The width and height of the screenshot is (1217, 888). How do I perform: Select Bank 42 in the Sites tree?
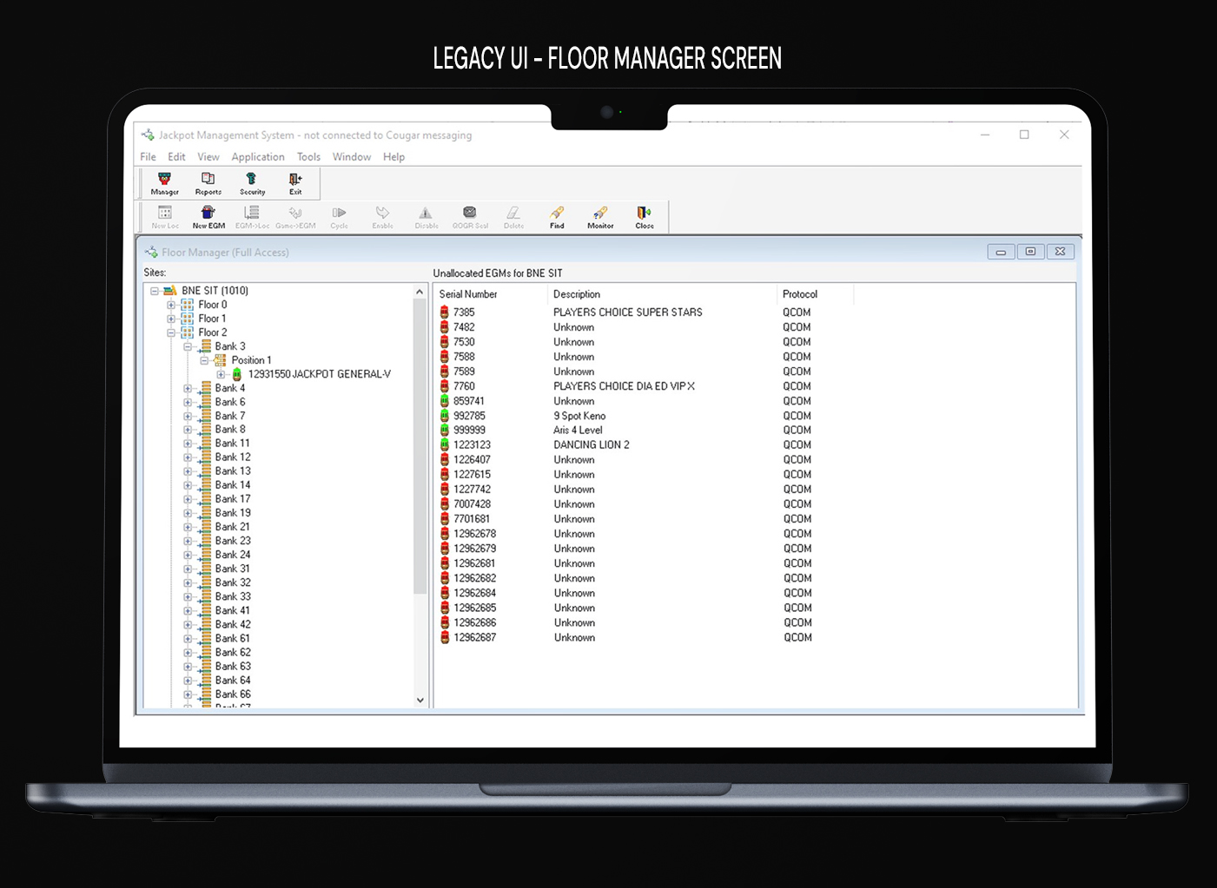pos(233,624)
